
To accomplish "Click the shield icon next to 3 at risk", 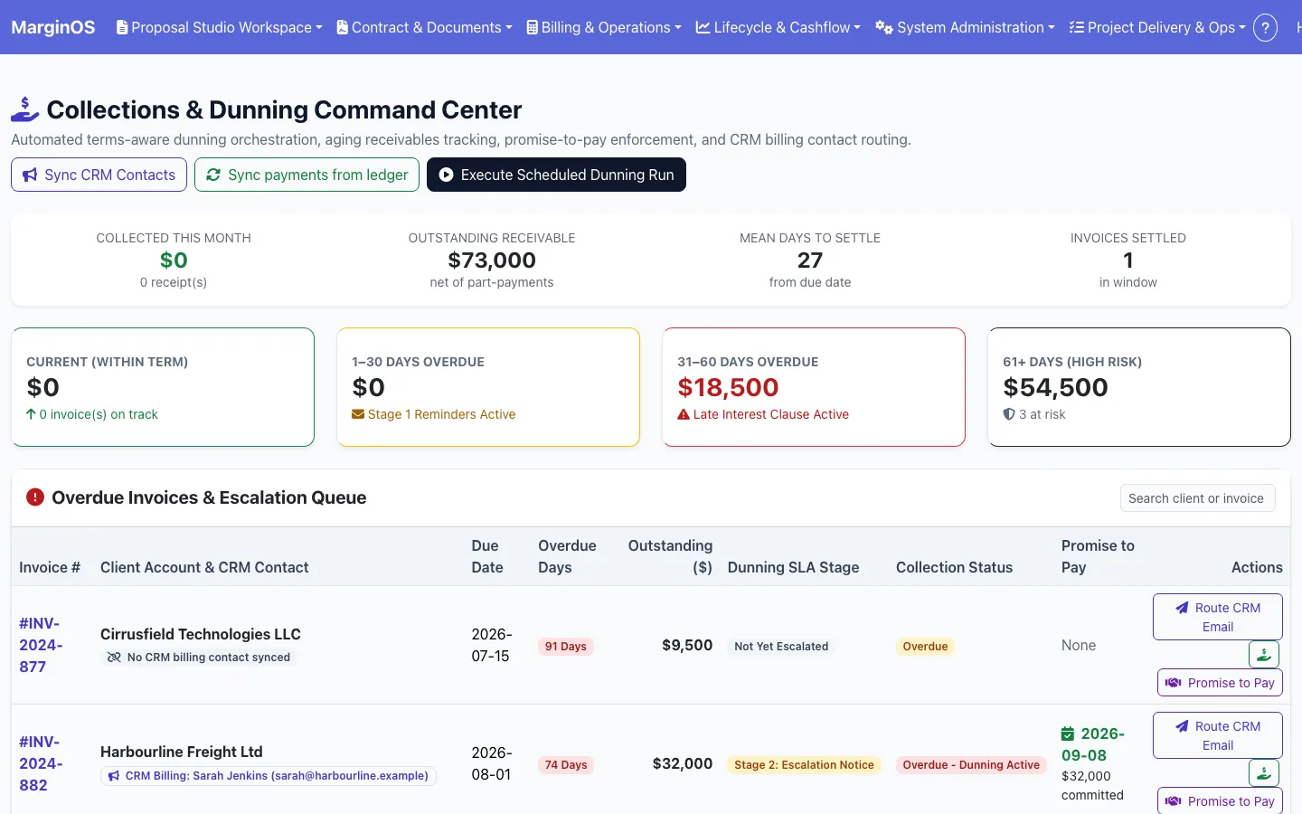I will click(1009, 414).
